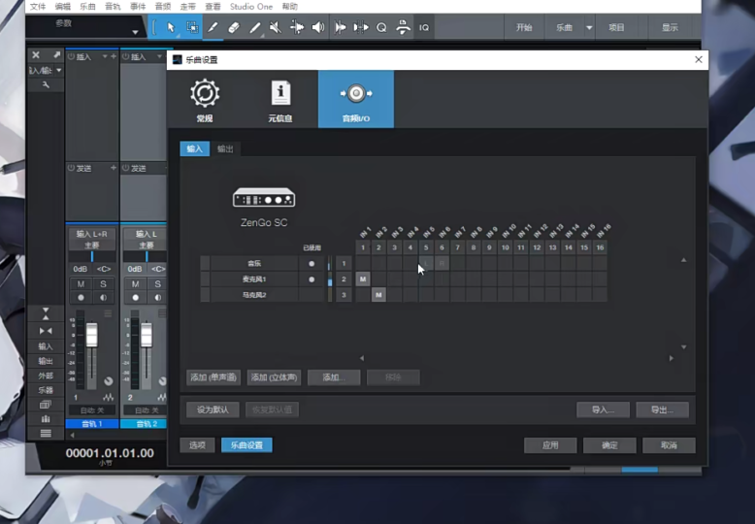The width and height of the screenshot is (755, 524).
Task: Open the 自动:关 automation mode on channel 1
Action: coord(91,410)
